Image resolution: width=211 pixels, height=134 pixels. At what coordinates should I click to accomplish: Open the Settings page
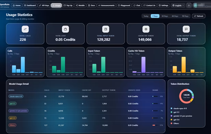tap(163, 5)
